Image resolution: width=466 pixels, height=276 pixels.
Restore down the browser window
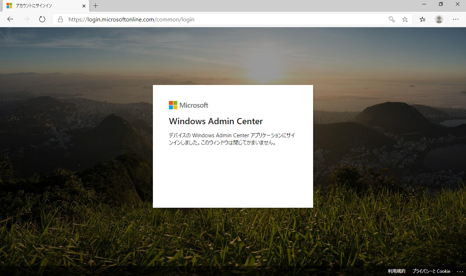(441, 4)
